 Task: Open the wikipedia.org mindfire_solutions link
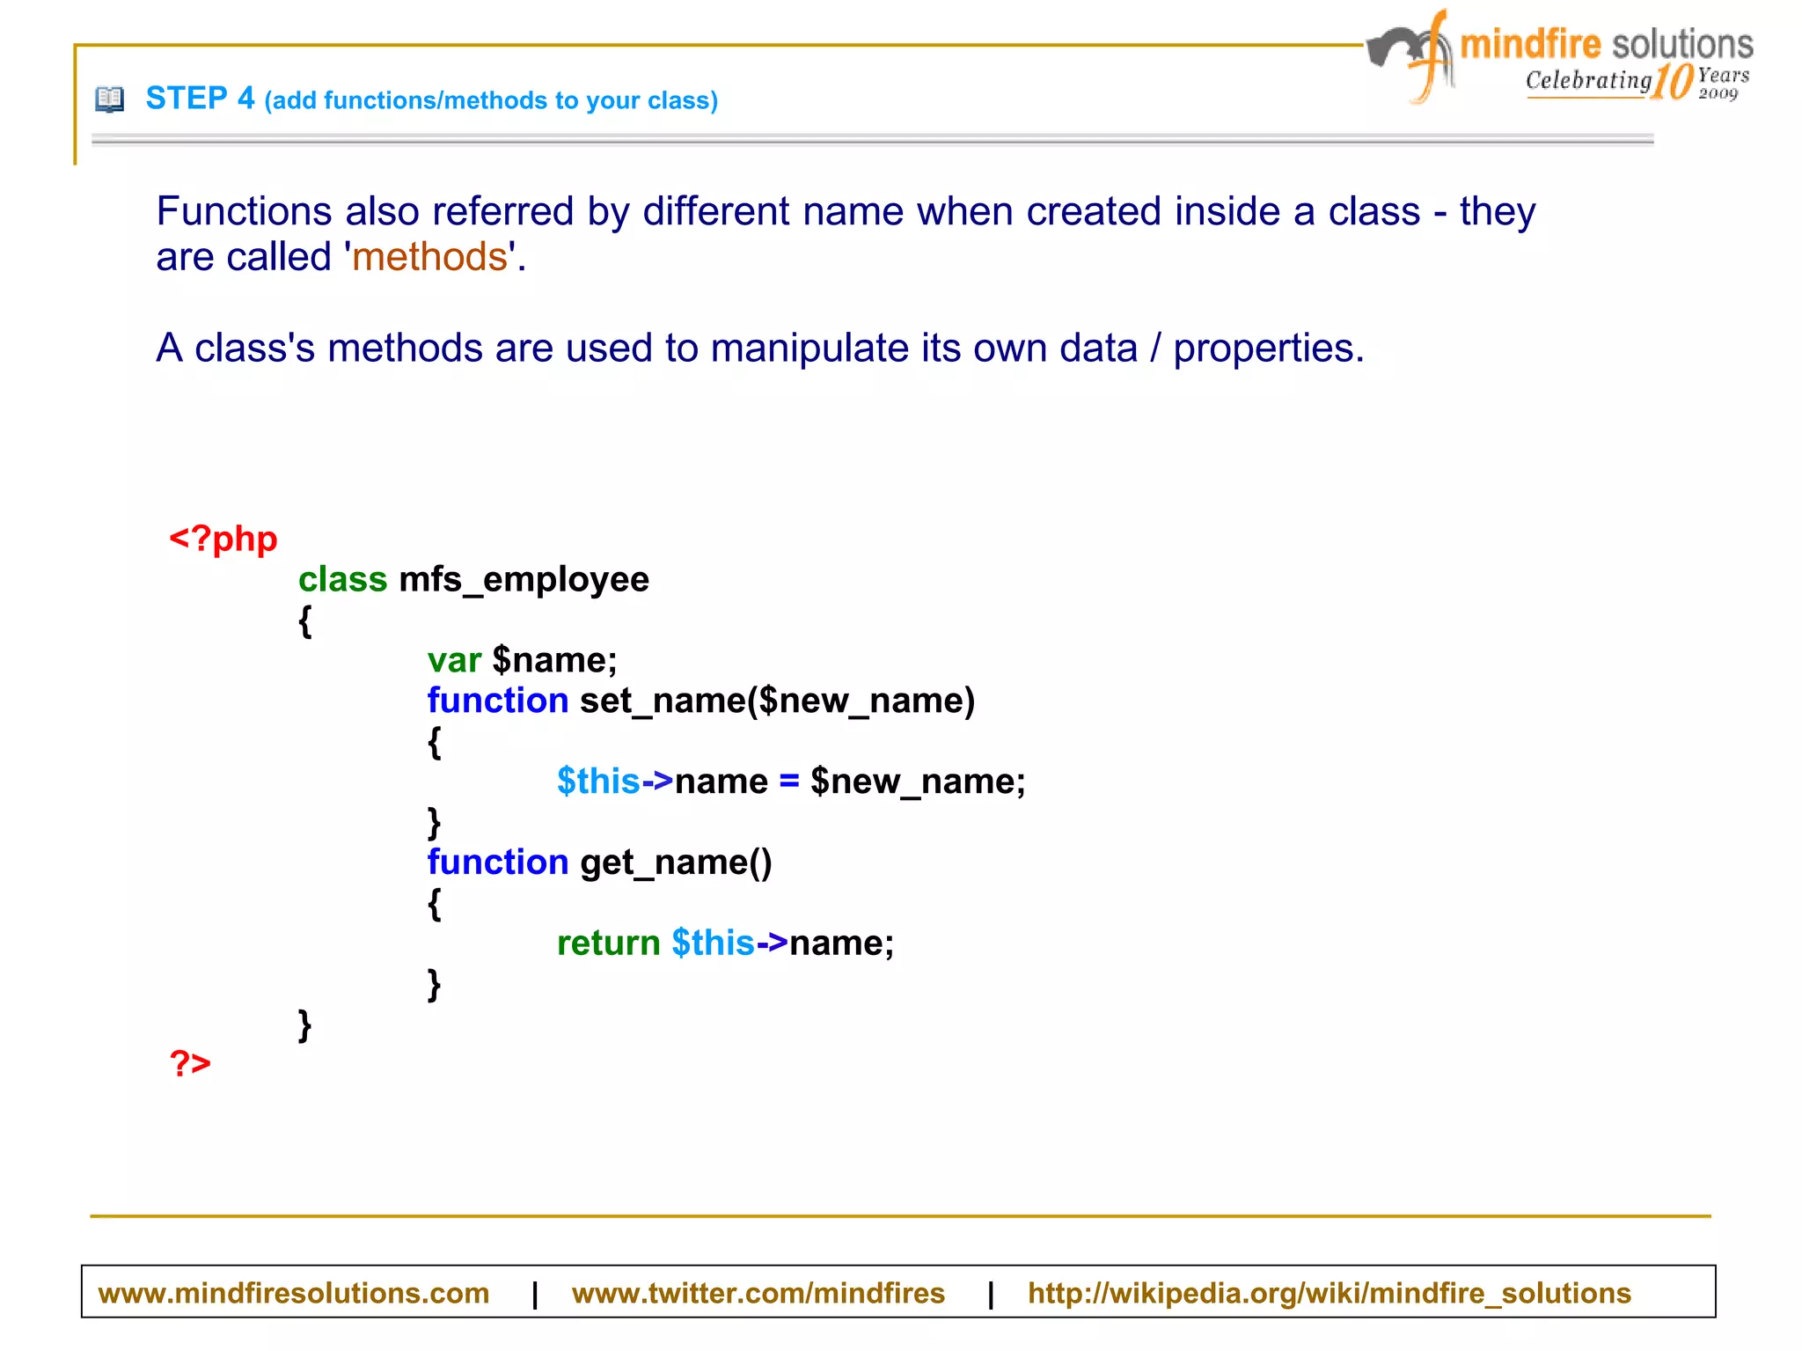click(x=1330, y=1293)
